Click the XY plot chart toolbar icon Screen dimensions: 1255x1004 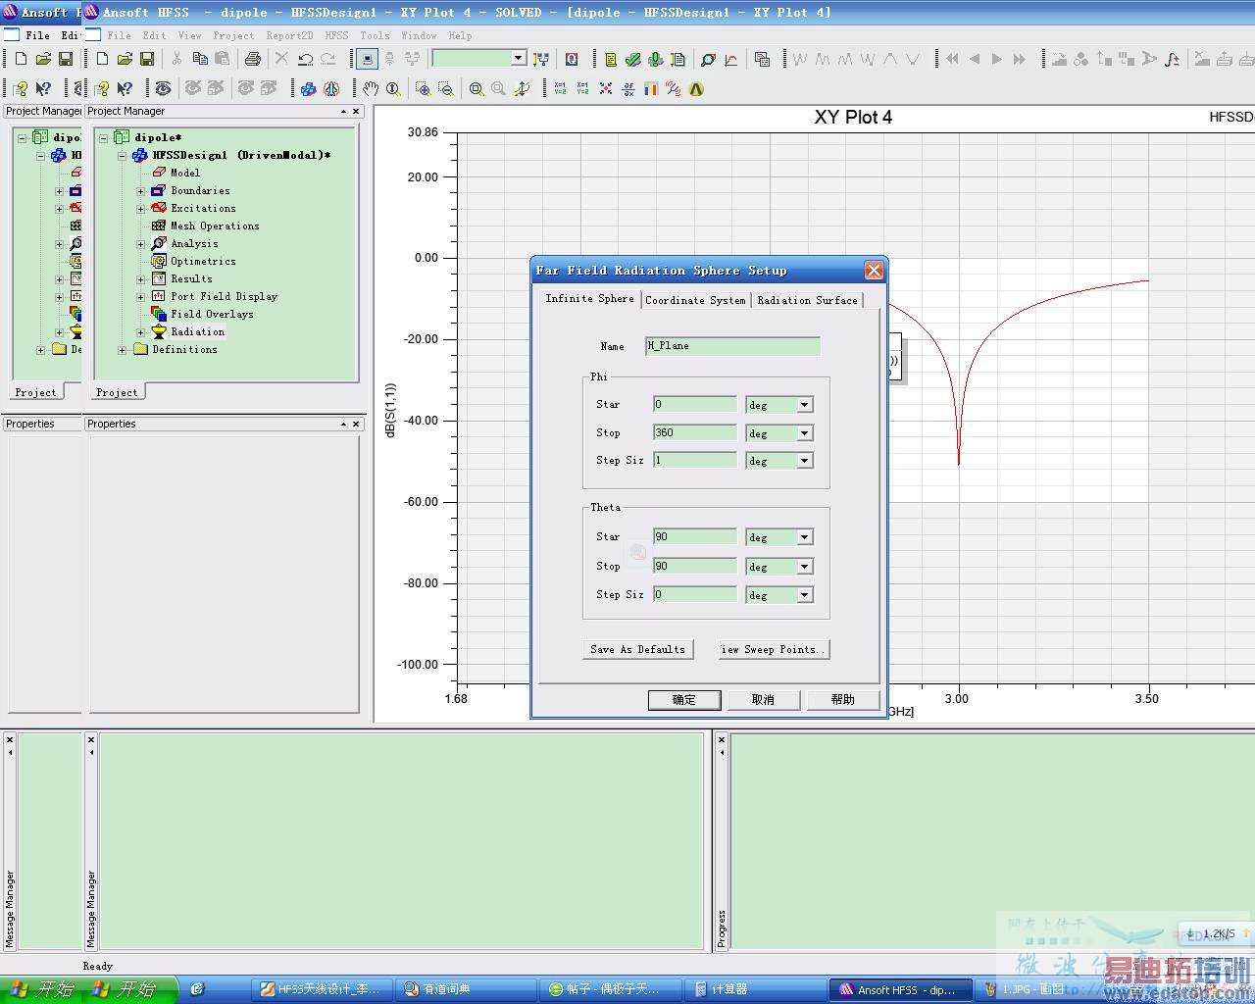(x=731, y=60)
